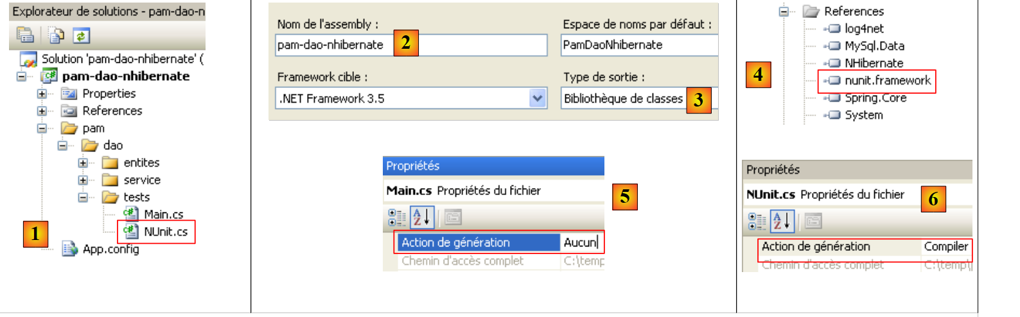This screenshot has height=317, width=1020.
Task: Open the Framework cible dropdown arrow
Action: 538,98
